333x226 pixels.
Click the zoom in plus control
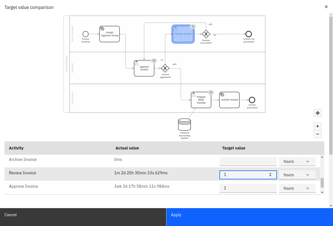click(x=317, y=126)
